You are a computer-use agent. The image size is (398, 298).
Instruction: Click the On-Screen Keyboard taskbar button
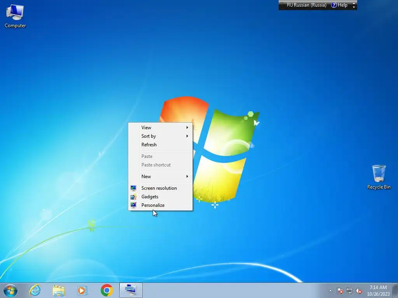[x=131, y=290]
